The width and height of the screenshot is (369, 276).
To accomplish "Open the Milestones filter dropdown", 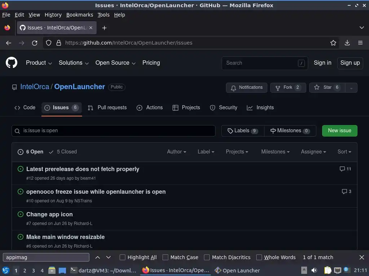I will click(x=275, y=152).
